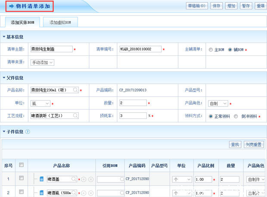The height and width of the screenshot is (197, 267).
Task: Click the 列宽重置 button
Action: pyautogui.click(x=254, y=144)
